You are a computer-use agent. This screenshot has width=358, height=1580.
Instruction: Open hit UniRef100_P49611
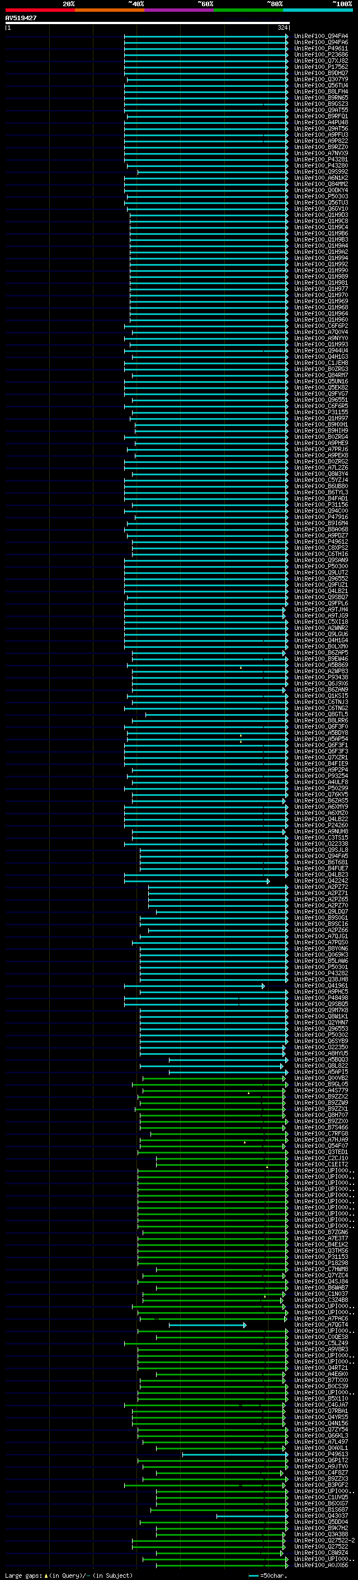tap(321, 48)
